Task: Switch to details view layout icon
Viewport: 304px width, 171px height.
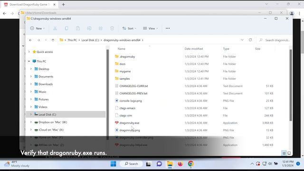Action: tap(284, 153)
